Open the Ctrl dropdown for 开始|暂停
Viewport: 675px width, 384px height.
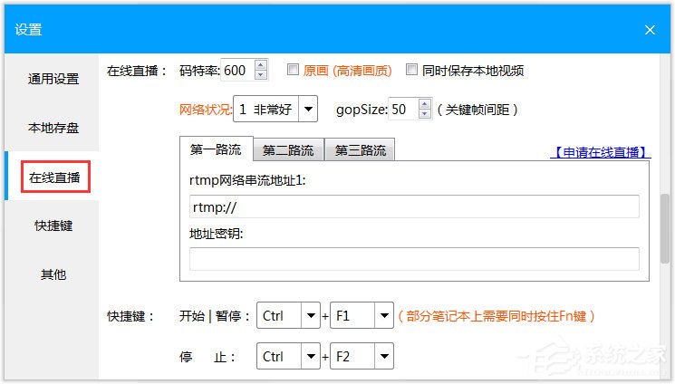click(x=311, y=316)
